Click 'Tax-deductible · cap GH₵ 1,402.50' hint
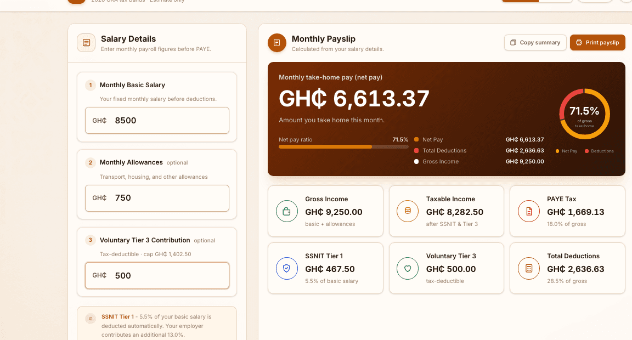The width and height of the screenshot is (632, 340). (x=145, y=254)
